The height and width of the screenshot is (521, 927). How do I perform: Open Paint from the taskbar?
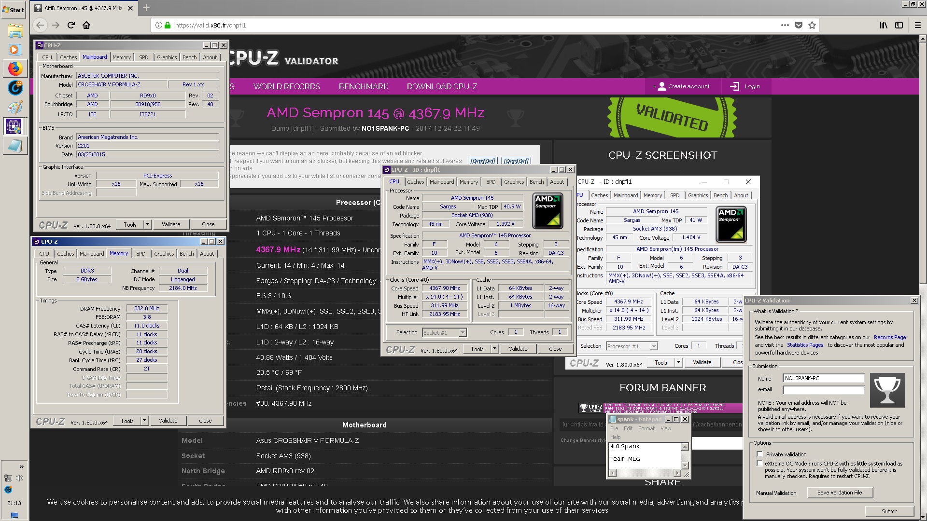point(15,107)
